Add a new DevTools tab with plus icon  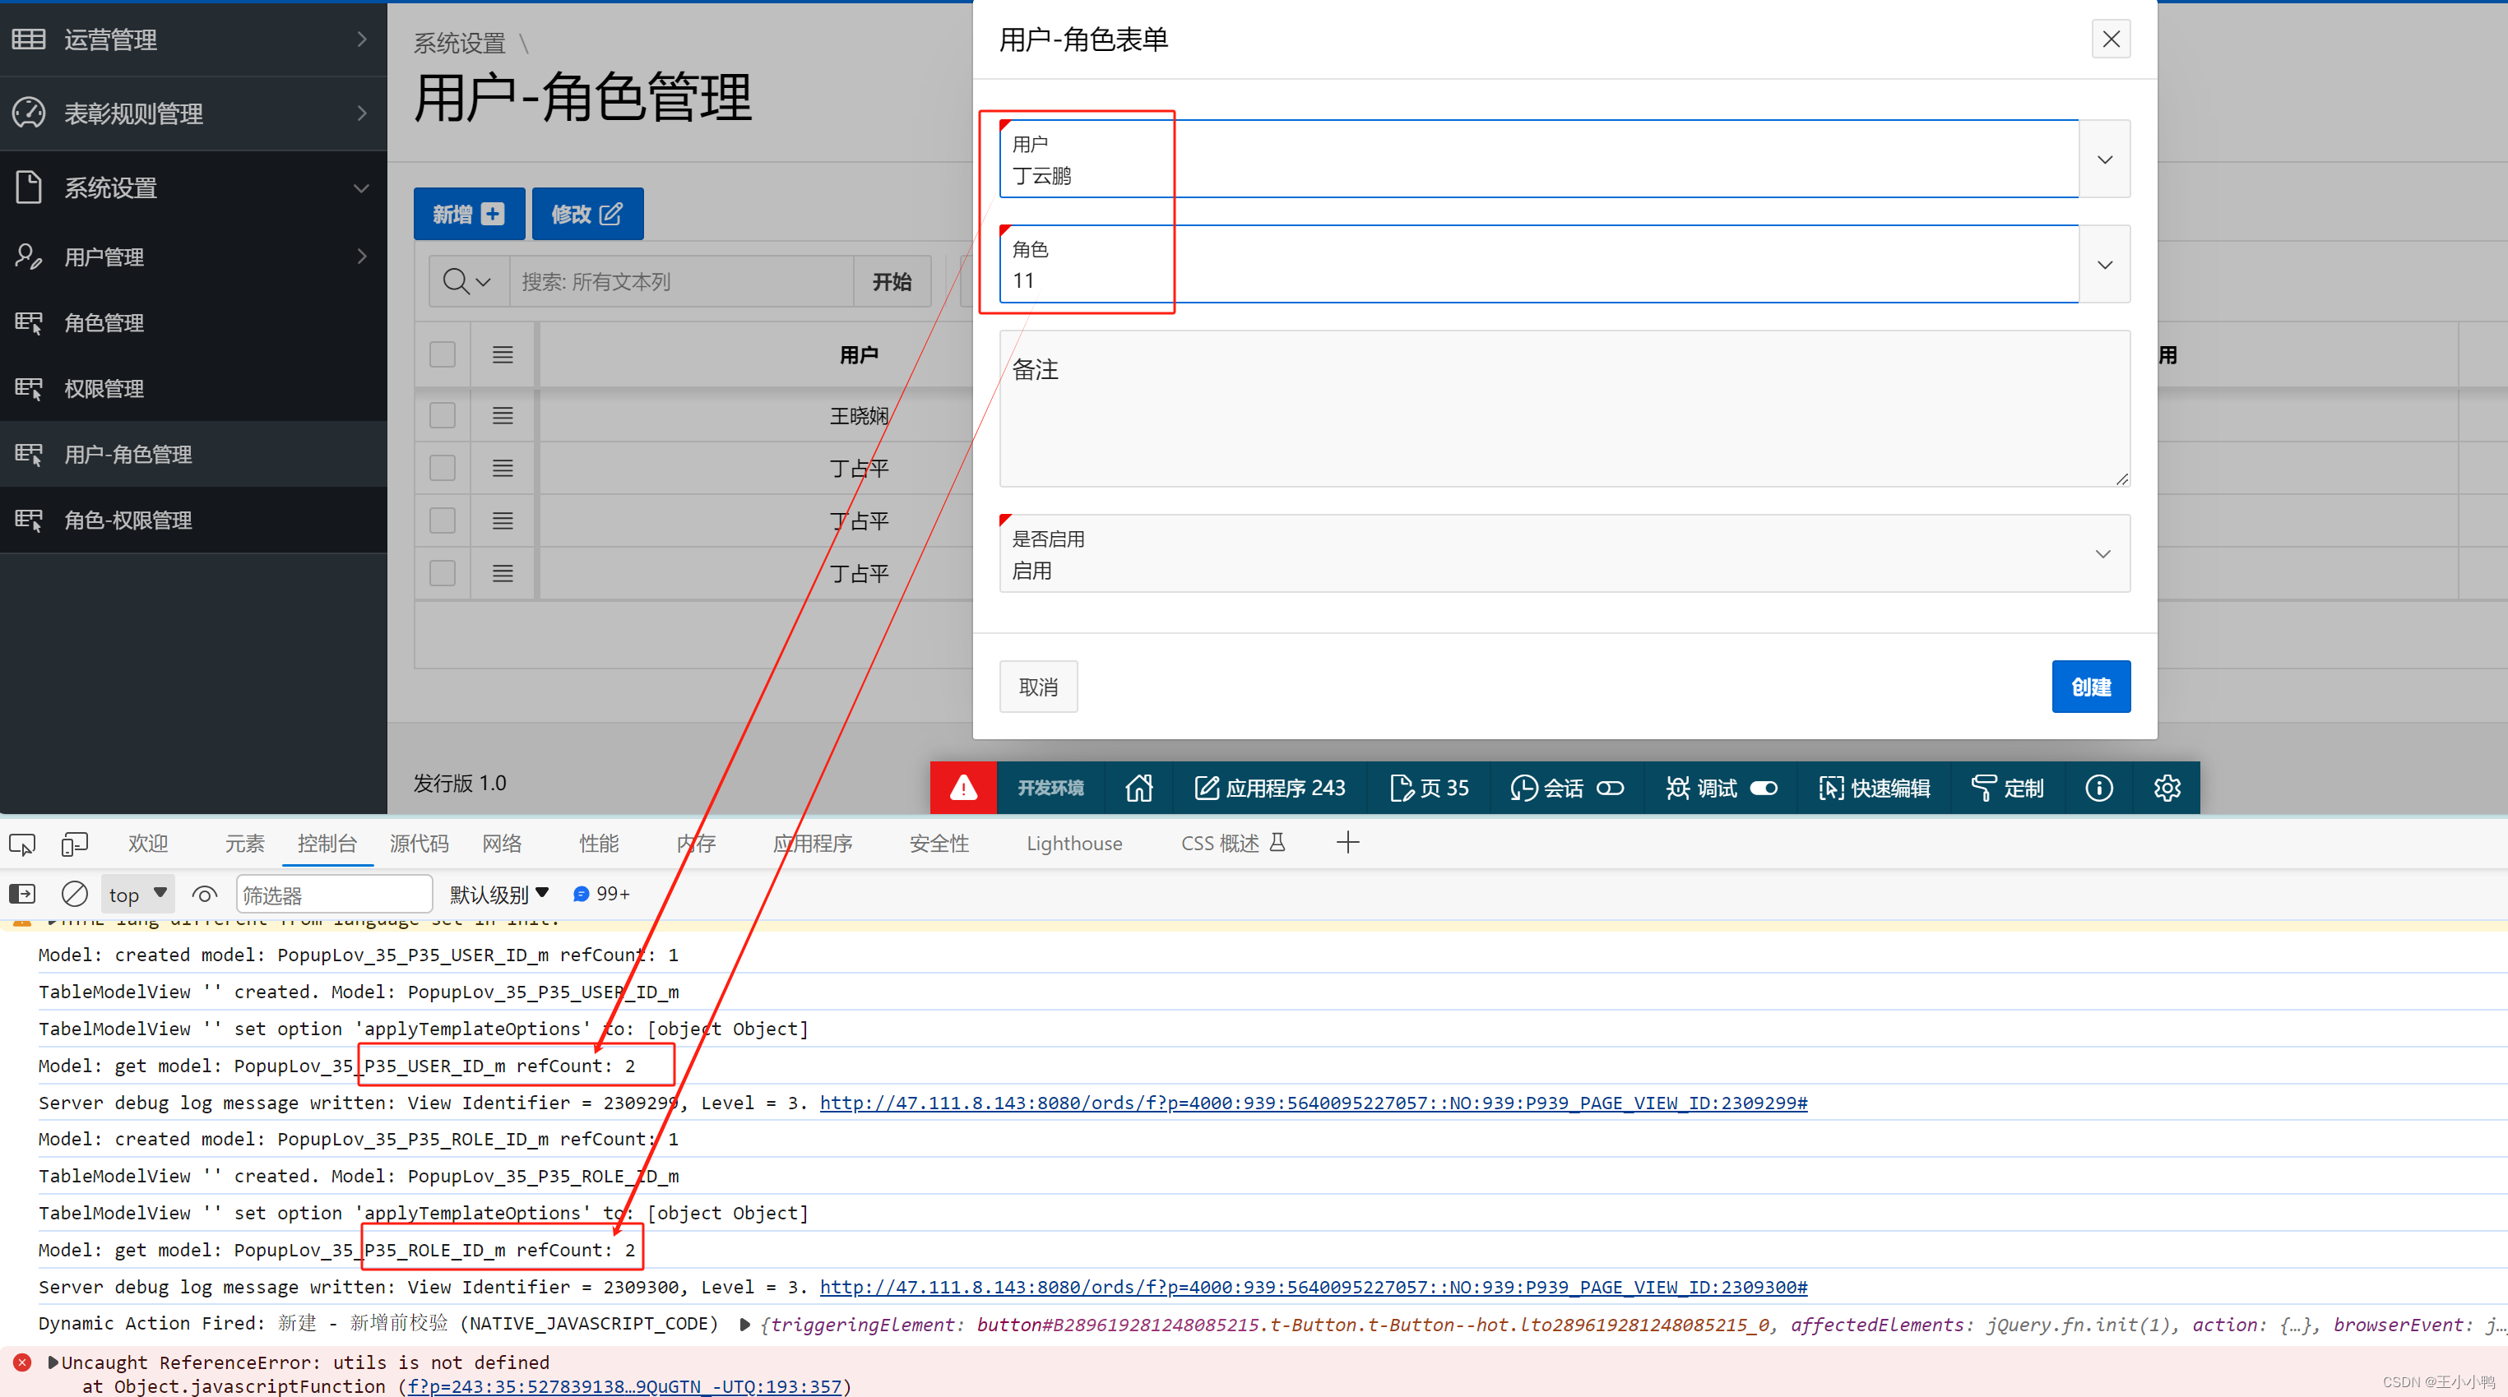[1347, 843]
